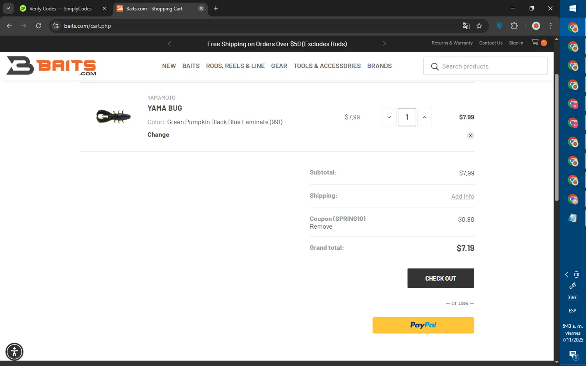The image size is (586, 366).
Task: Open the Windows Start button
Action: coord(573,8)
